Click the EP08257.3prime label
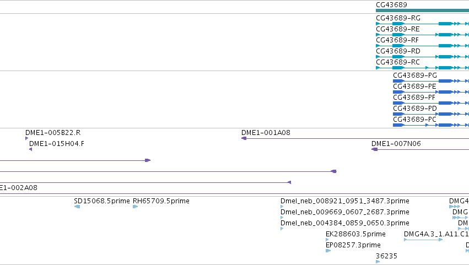This screenshot has width=469, height=265. point(353,245)
